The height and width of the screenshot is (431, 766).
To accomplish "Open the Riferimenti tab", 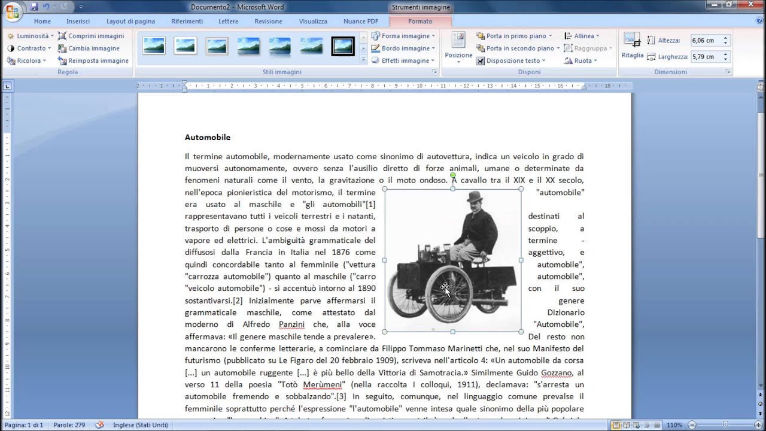I will 187,21.
